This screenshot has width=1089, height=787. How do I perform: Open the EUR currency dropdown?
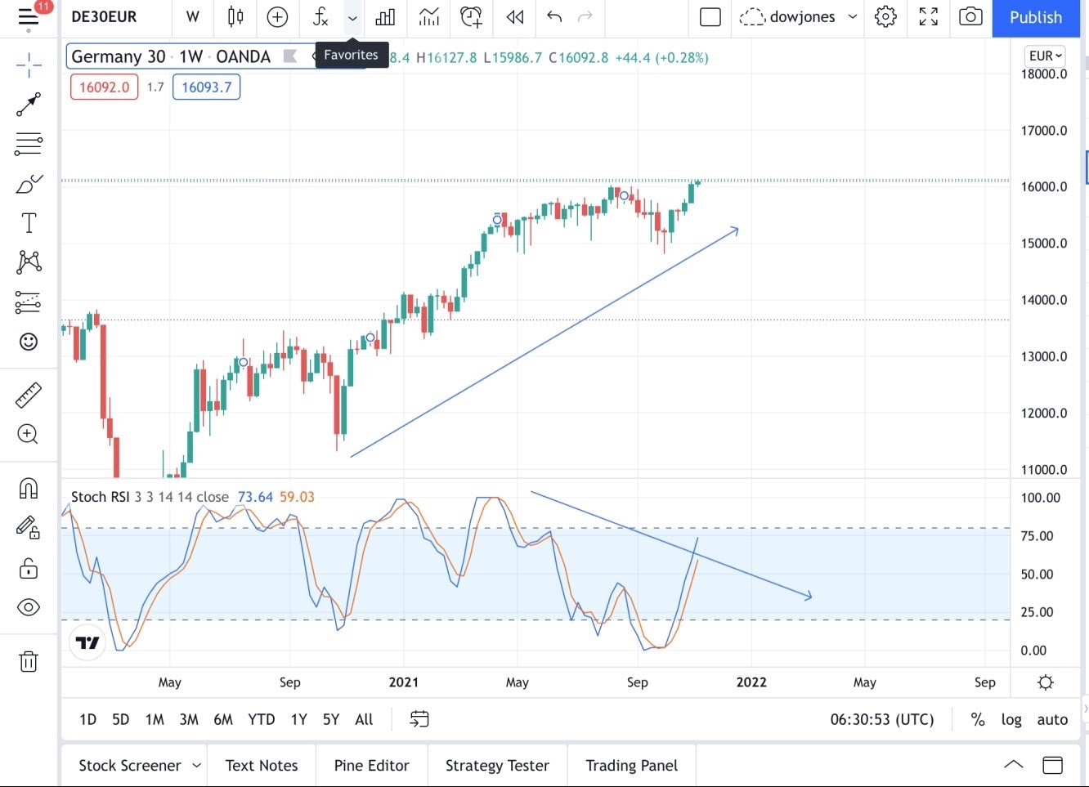[x=1045, y=56]
